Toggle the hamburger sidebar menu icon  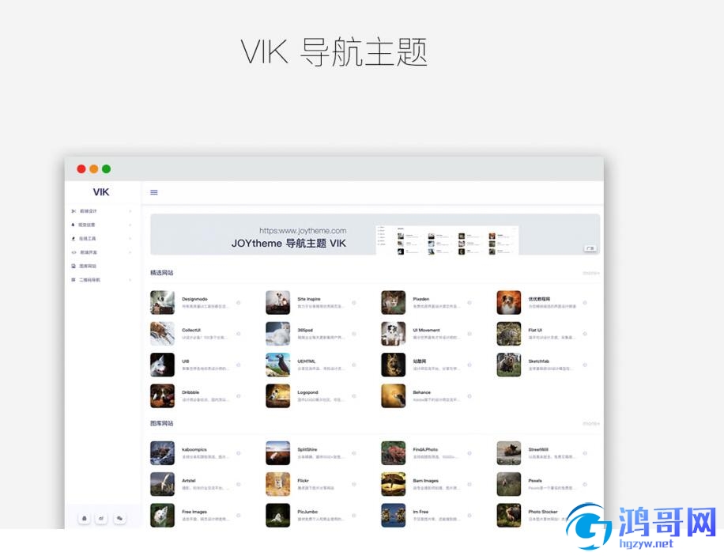(154, 192)
